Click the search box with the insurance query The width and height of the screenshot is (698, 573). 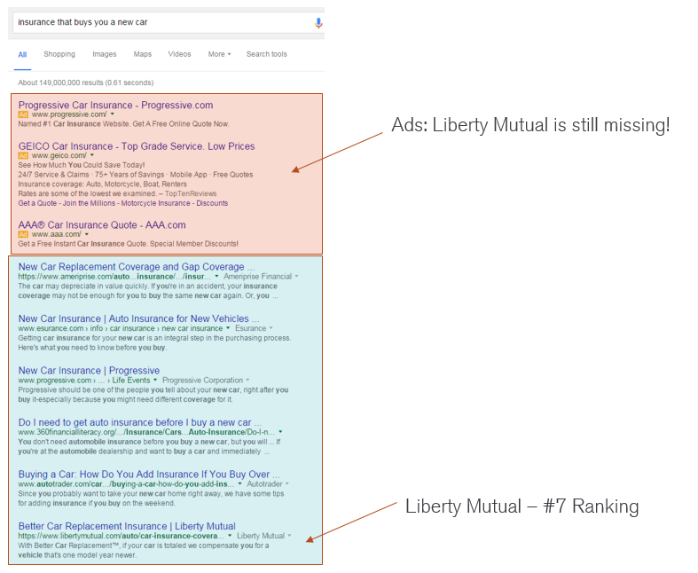pos(169,22)
